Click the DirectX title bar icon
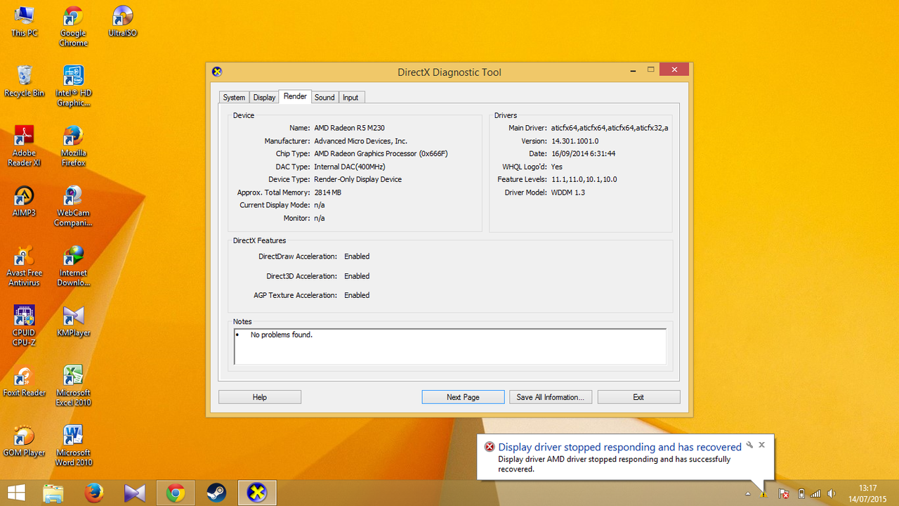This screenshot has width=899, height=506. tap(217, 72)
